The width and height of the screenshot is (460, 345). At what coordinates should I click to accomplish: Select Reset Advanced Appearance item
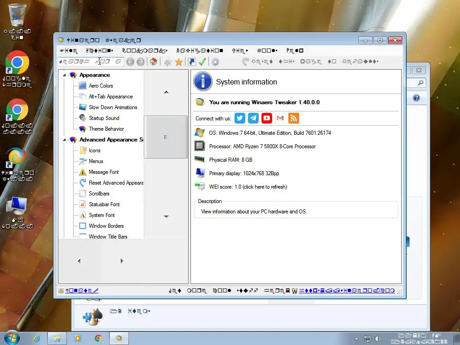click(x=116, y=183)
